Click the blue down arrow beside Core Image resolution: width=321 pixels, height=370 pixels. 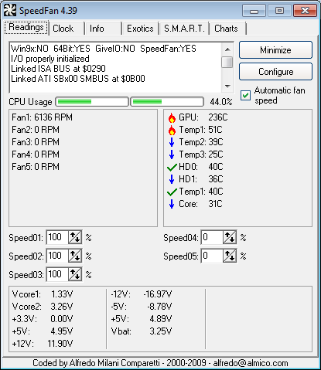coord(172,204)
